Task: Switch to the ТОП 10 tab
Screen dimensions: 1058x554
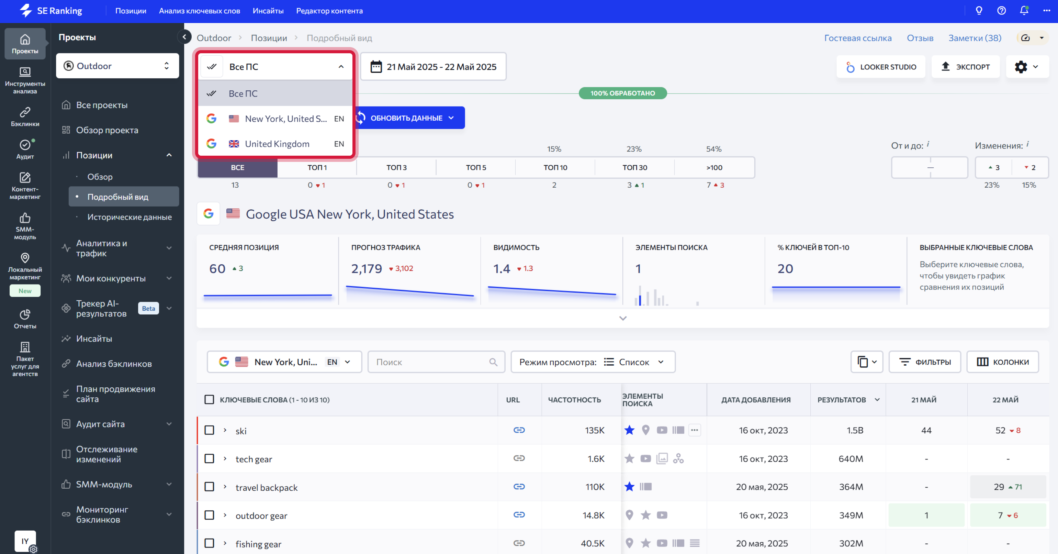Action: 555,167
